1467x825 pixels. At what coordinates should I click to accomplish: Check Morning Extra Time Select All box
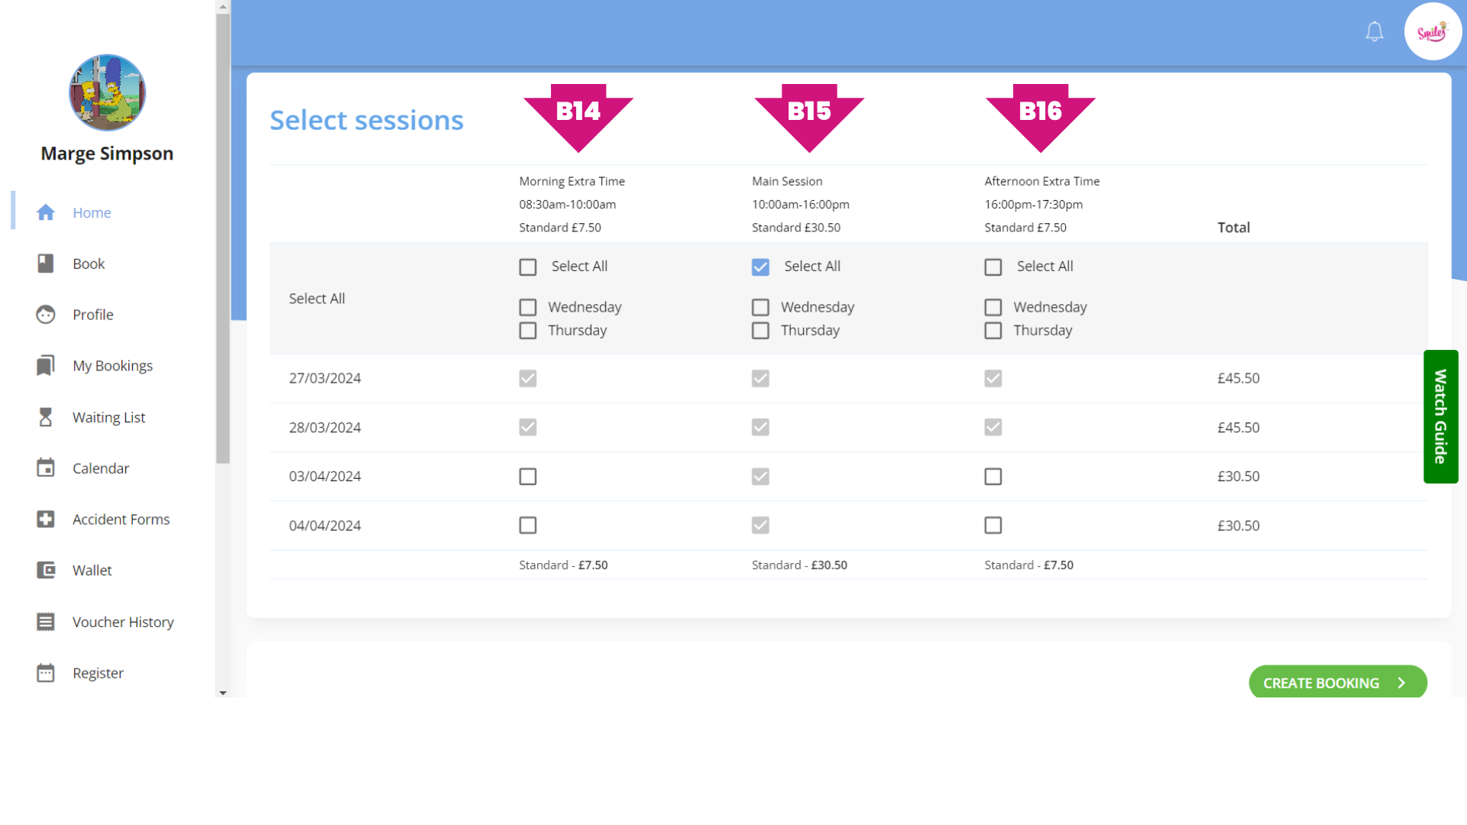tap(528, 267)
